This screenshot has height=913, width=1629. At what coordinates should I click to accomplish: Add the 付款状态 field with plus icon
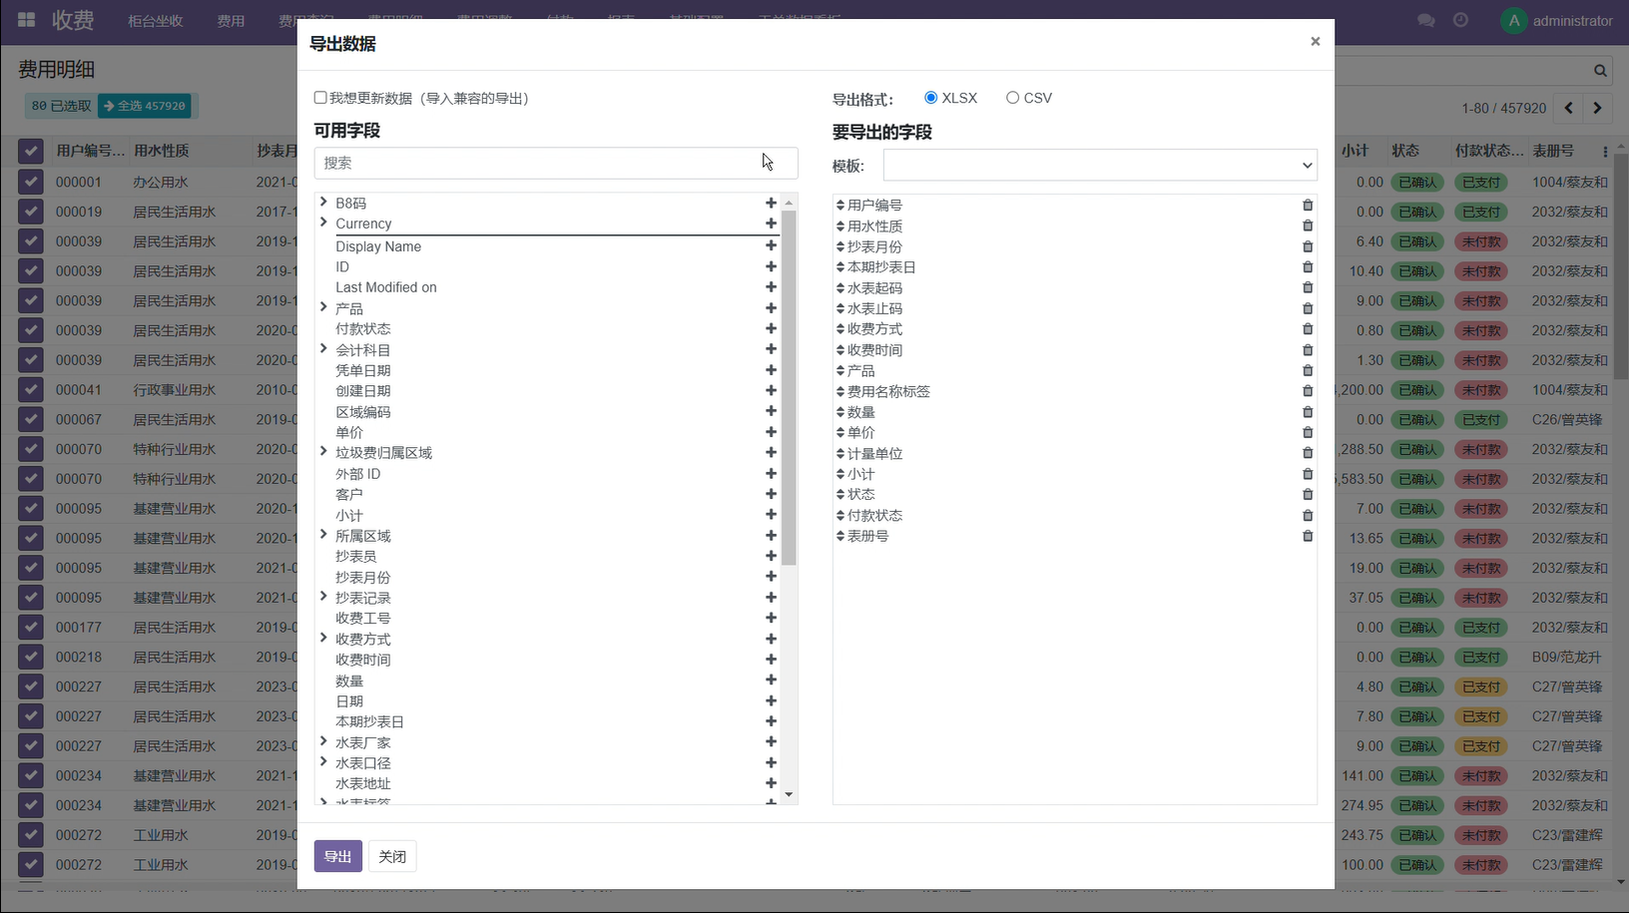pos(771,328)
